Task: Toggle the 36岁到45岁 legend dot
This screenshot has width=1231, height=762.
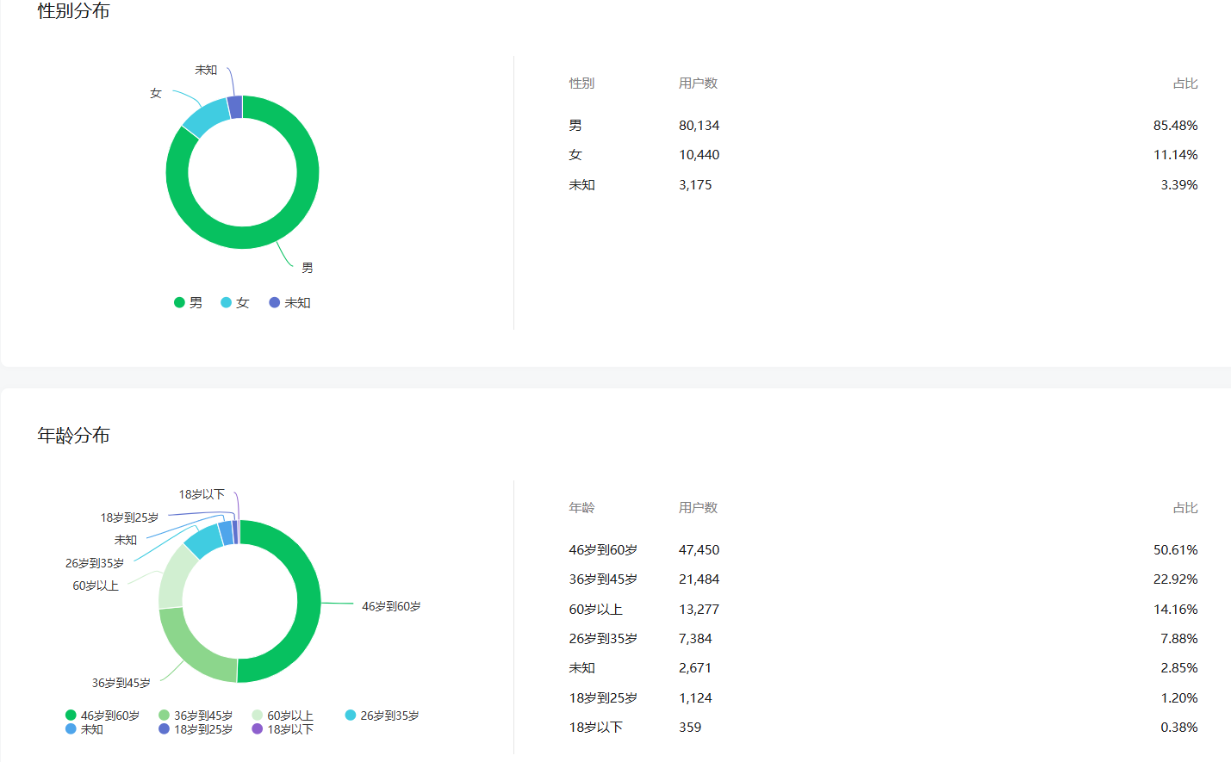Action: pos(164,716)
